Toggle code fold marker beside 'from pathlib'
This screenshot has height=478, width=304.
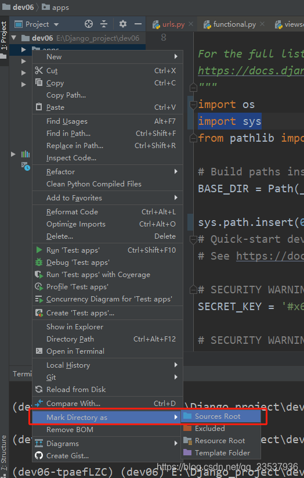pyautogui.click(x=193, y=138)
